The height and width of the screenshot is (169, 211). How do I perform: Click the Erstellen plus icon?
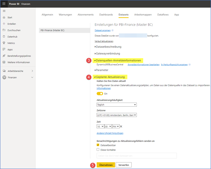pyautogui.click(x=4, y=24)
